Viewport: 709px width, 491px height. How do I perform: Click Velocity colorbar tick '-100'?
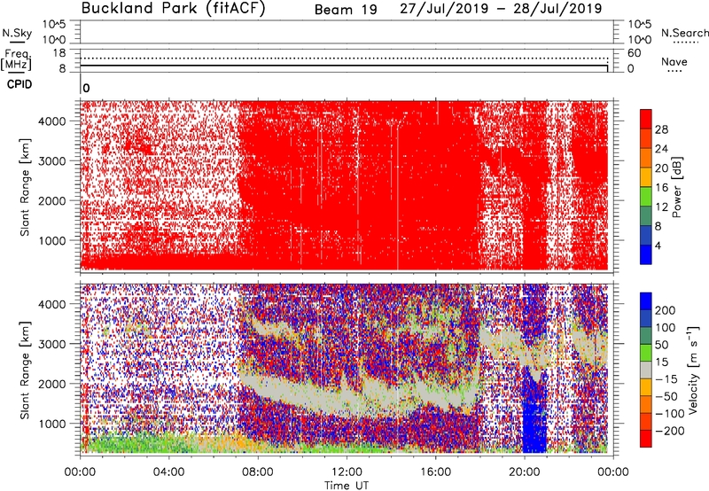(x=669, y=414)
